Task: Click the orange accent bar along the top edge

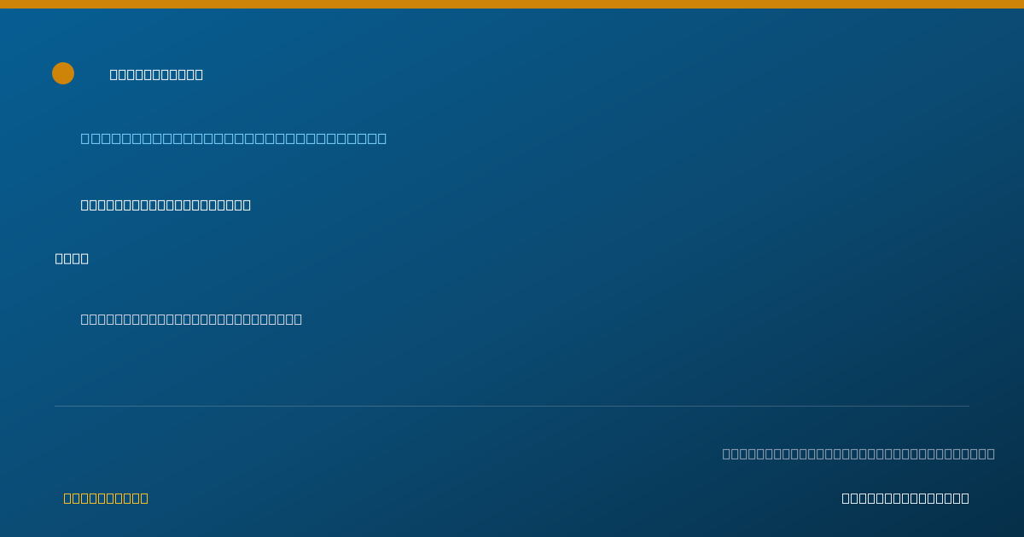Action: pyautogui.click(x=512, y=4)
